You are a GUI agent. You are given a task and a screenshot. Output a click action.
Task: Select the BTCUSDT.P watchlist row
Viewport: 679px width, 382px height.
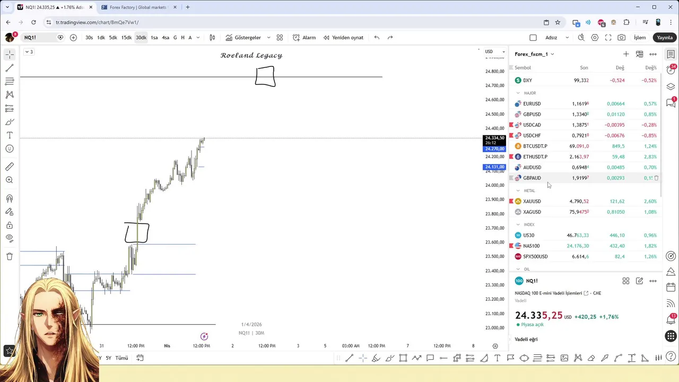pos(586,146)
